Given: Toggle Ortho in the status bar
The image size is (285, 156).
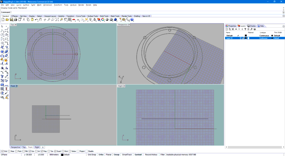Looking at the screenshot, I should pyautogui.click(x=101, y=155).
